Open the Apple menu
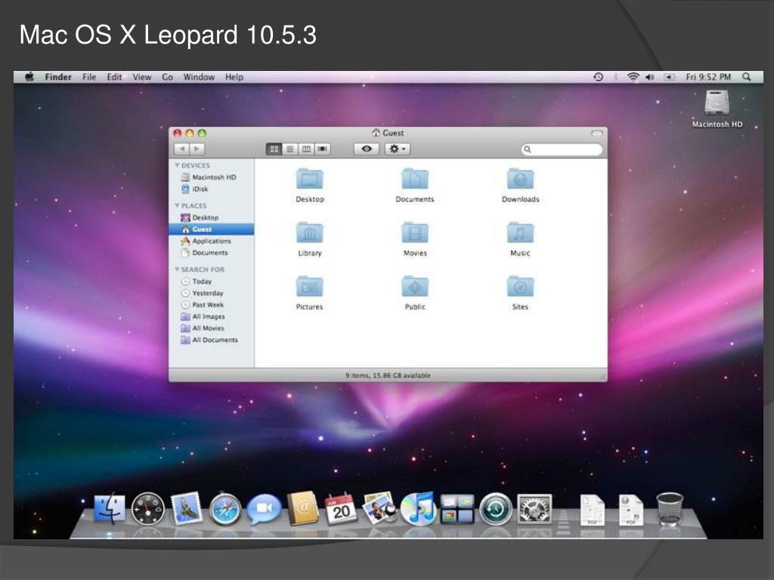This screenshot has width=774, height=580. [x=29, y=77]
